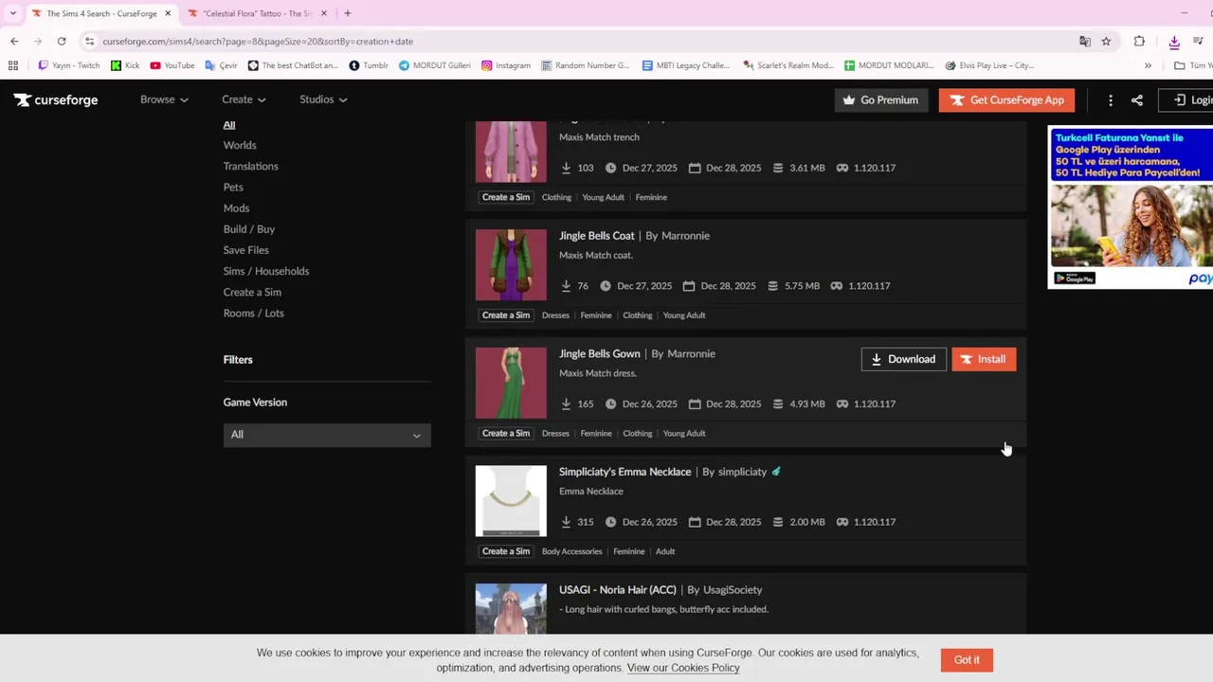The image size is (1213, 682).
Task: Expand the Studios menu
Action: coord(323,99)
